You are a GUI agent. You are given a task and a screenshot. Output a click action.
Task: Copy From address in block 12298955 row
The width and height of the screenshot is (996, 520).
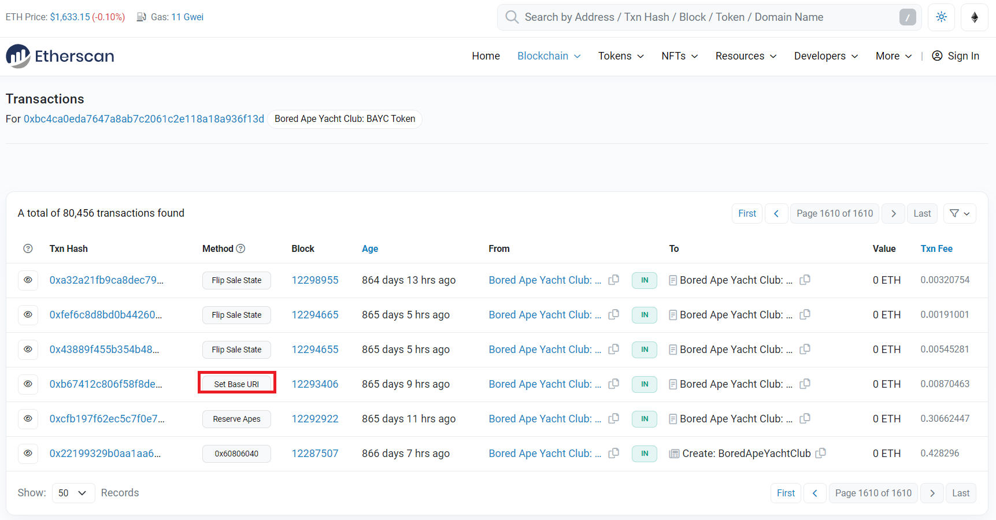coord(614,280)
